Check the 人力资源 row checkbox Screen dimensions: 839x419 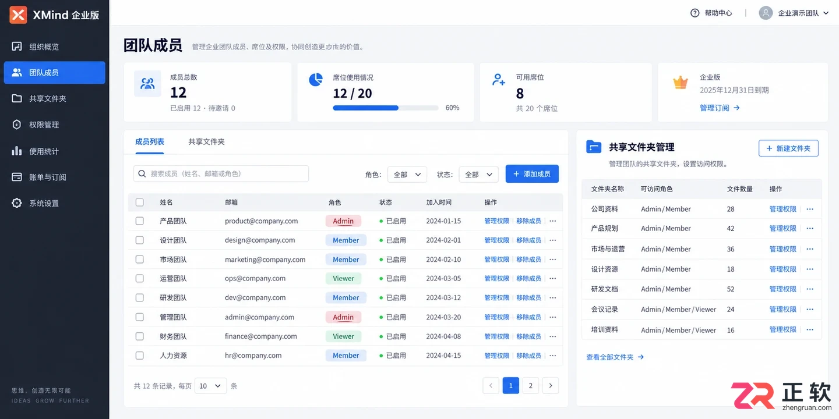140,356
